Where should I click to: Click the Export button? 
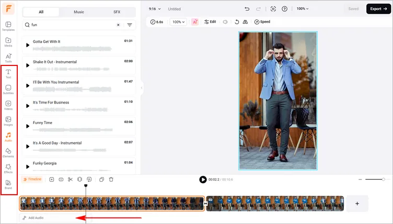click(378, 9)
